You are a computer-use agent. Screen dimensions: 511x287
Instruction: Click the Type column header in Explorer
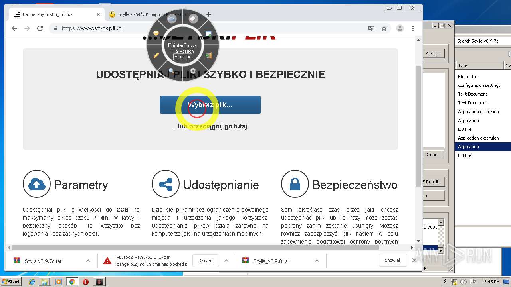pyautogui.click(x=480, y=65)
